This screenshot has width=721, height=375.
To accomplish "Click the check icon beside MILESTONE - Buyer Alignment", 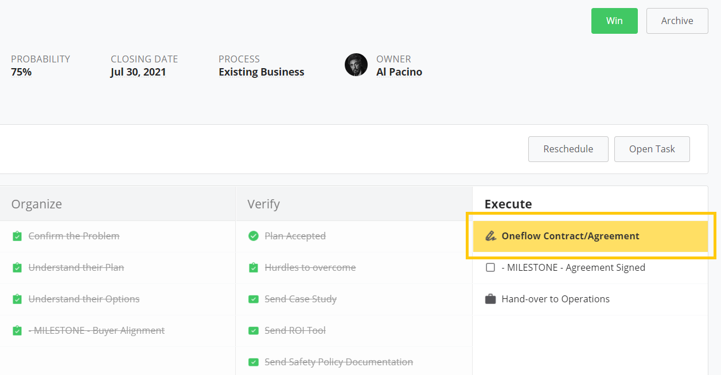I will coord(17,330).
